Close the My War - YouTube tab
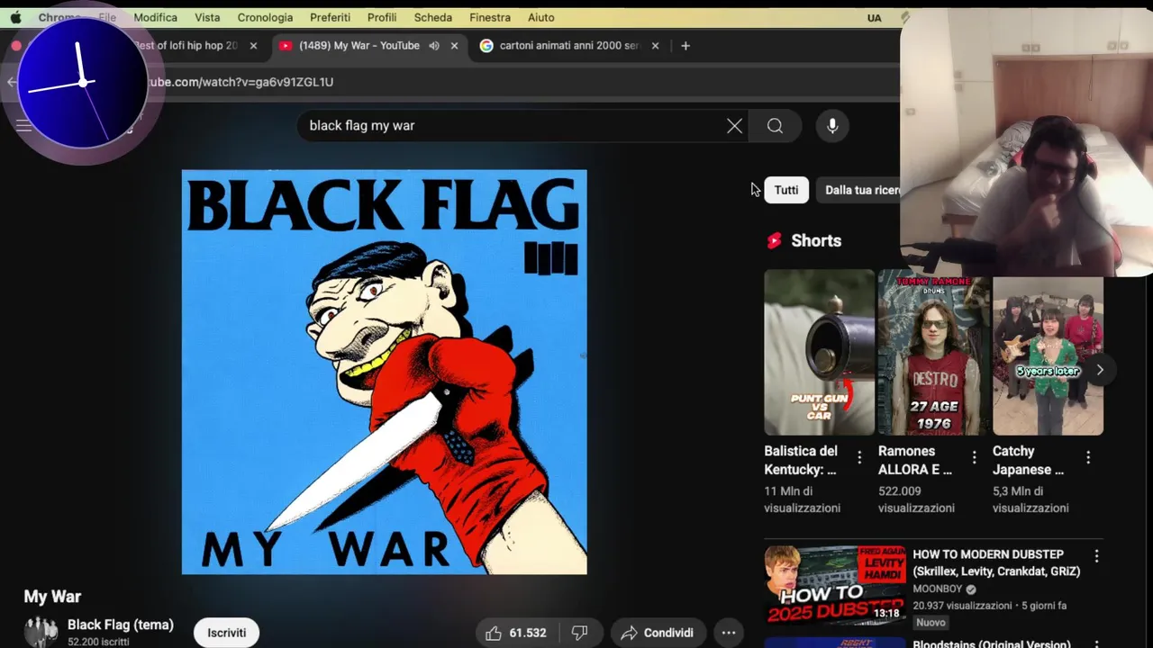Image resolution: width=1153 pixels, height=648 pixels. tap(454, 46)
